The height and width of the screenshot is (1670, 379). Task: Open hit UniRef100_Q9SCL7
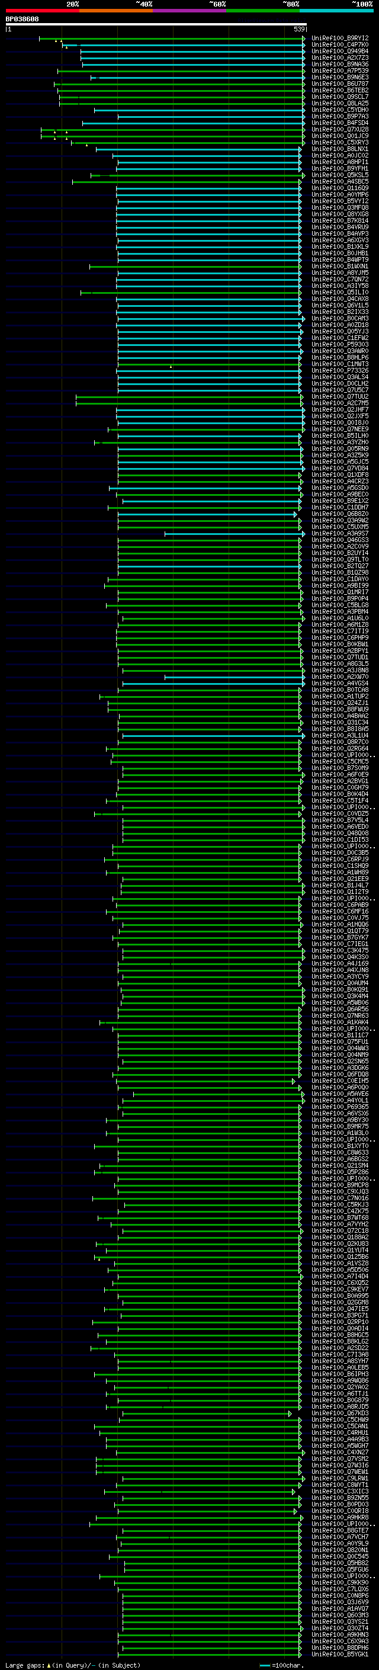click(x=340, y=97)
